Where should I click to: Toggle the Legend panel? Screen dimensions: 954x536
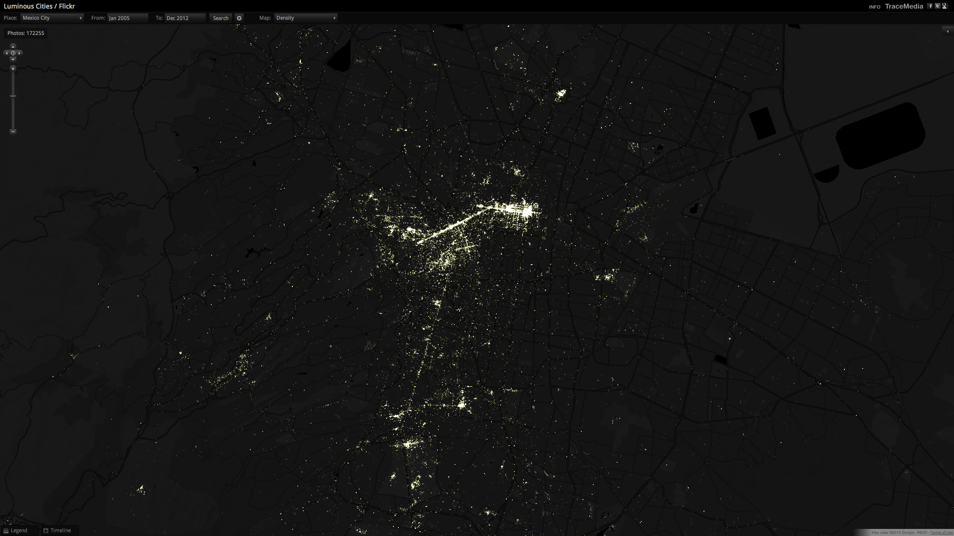[x=16, y=530]
